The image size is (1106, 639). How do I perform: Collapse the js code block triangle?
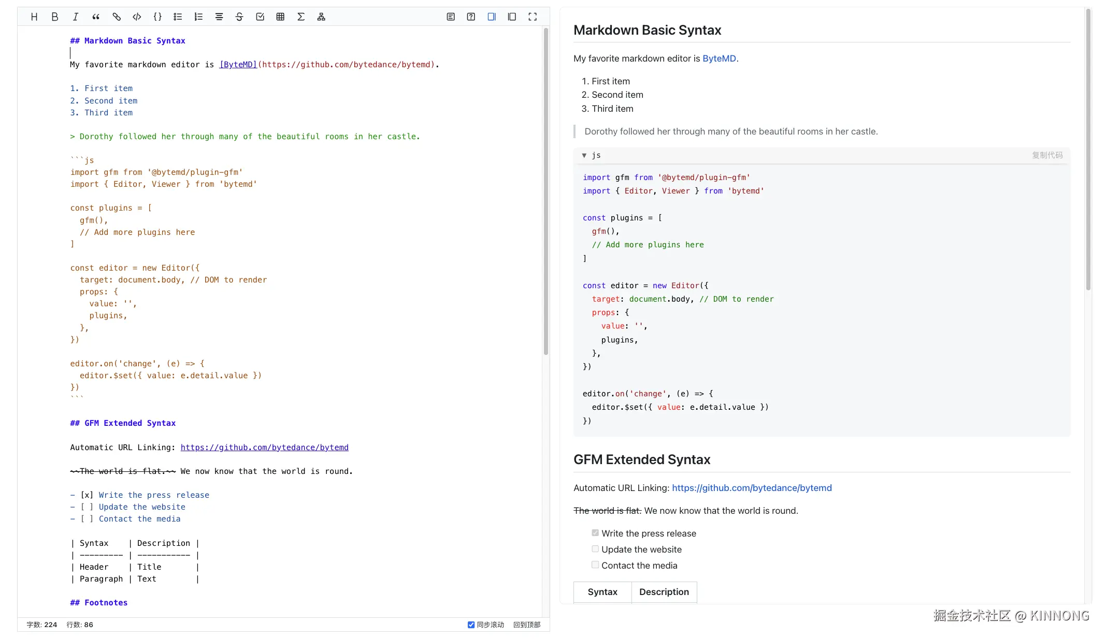click(x=584, y=155)
